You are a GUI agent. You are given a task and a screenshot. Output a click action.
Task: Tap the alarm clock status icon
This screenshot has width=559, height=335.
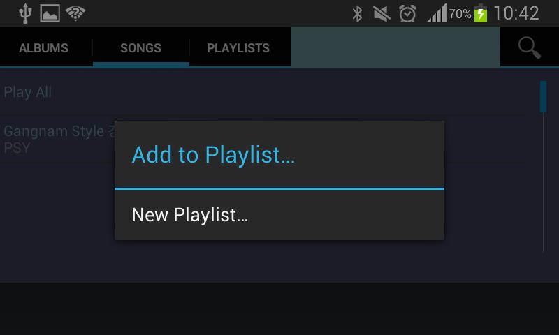pos(407,14)
